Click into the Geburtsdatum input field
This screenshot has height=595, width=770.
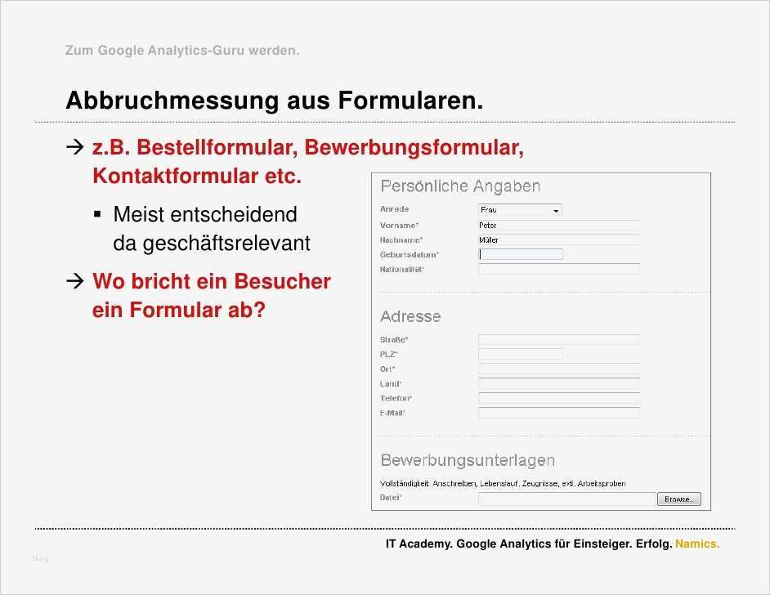click(521, 254)
